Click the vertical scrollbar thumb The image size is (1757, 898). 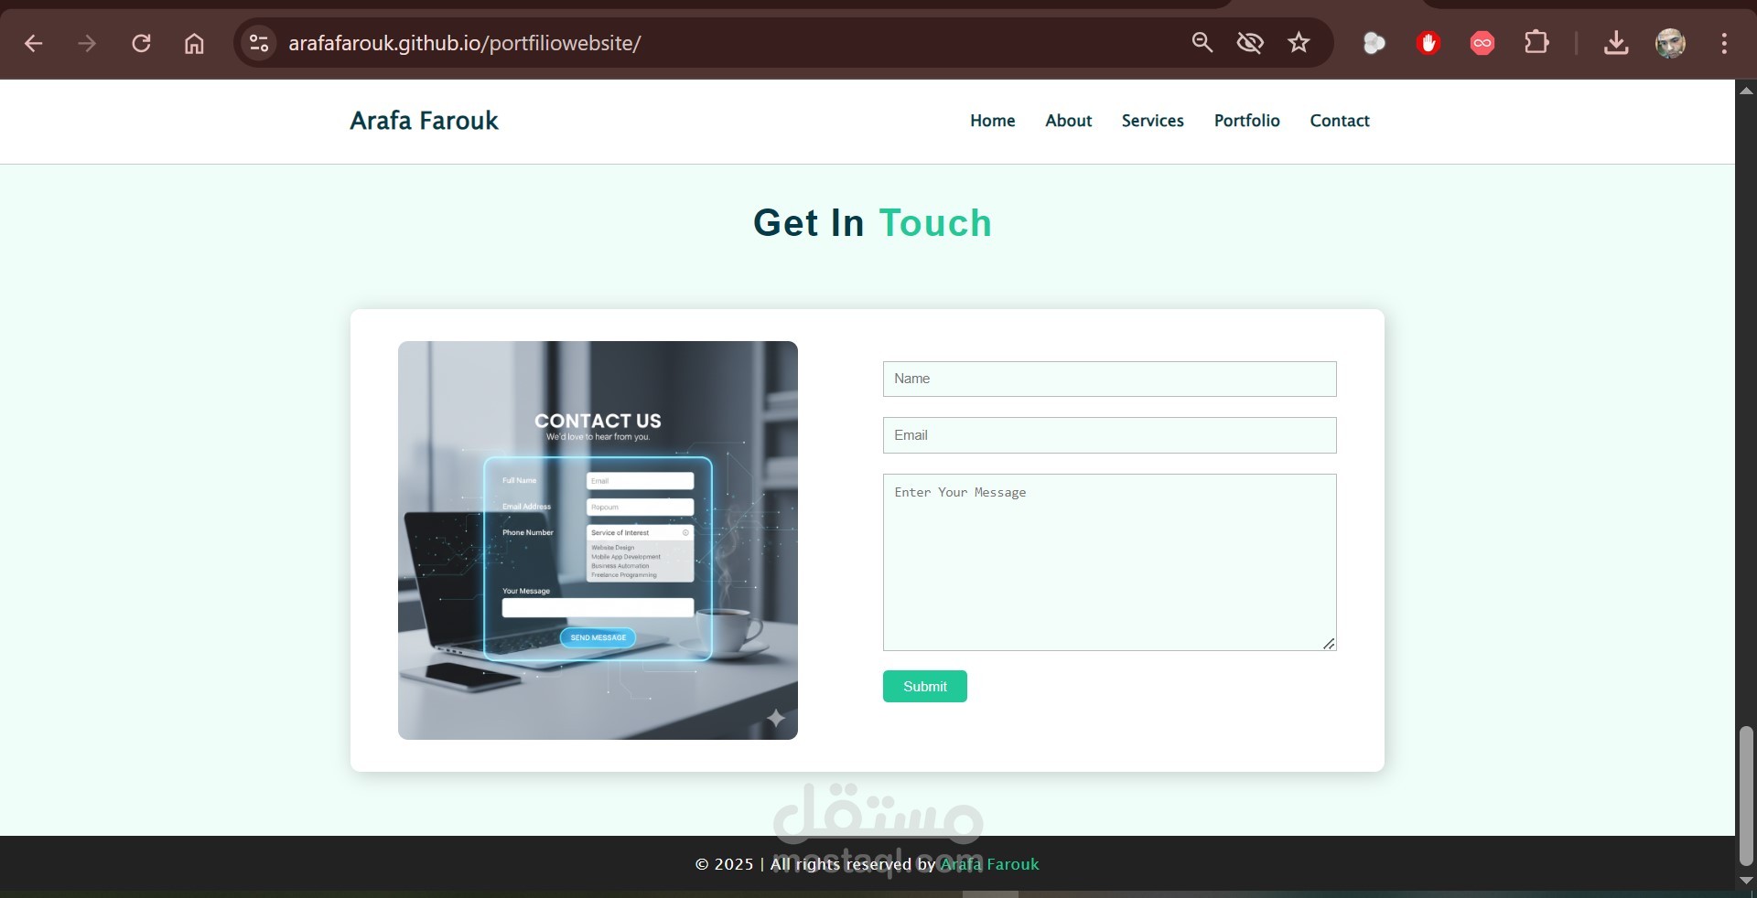[x=1746, y=796]
